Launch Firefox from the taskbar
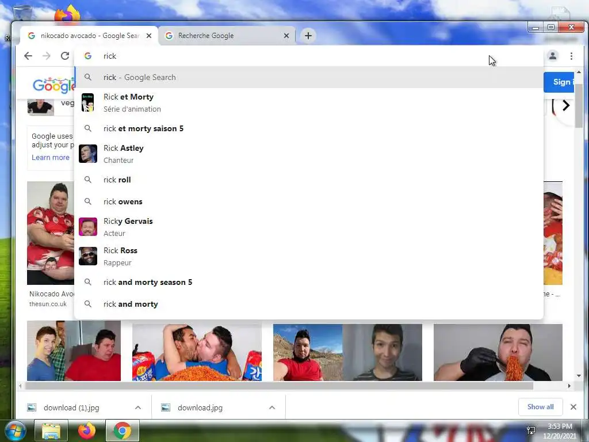The width and height of the screenshot is (589, 442). (86, 431)
